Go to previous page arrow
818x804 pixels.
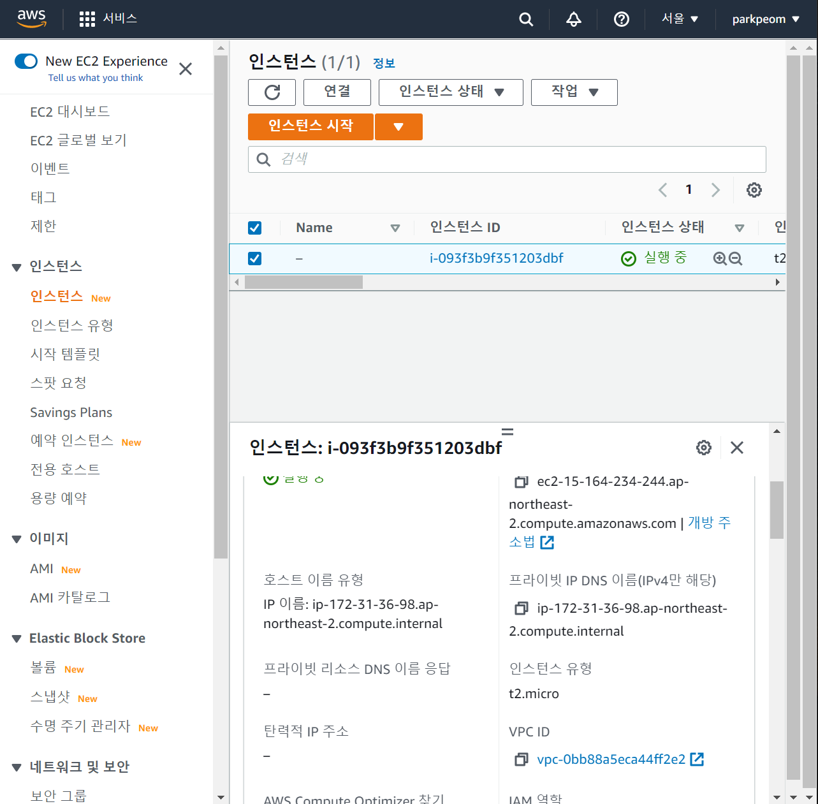click(663, 190)
